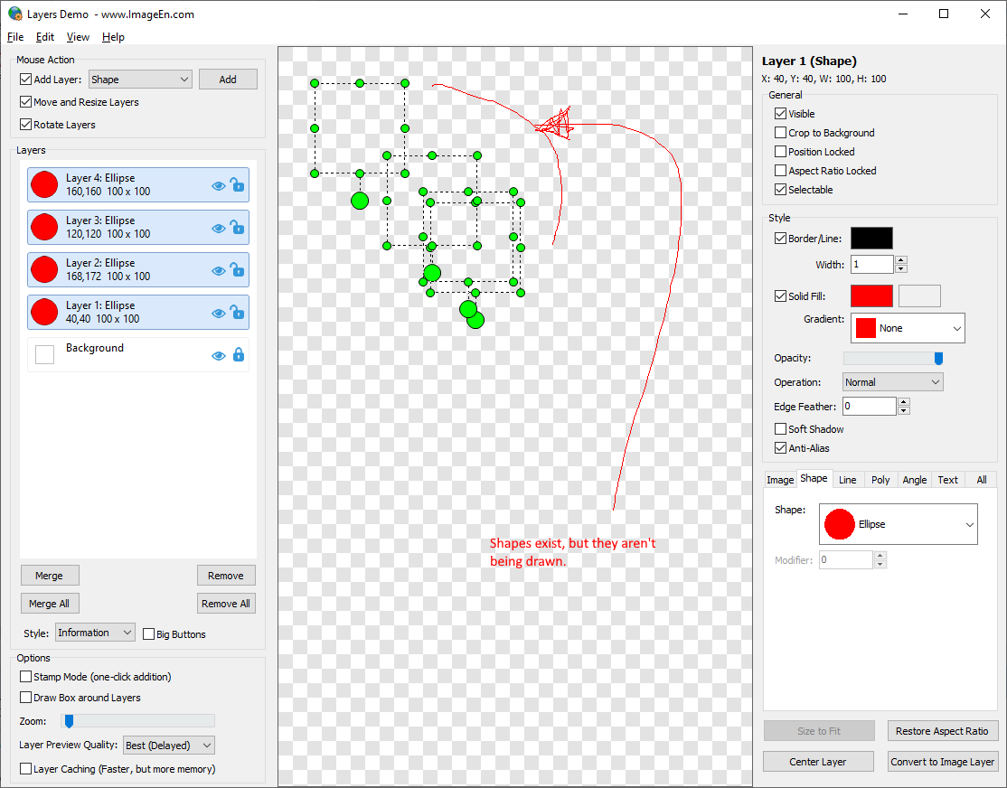
Task: Increase border Width with up arrow
Action: pos(901,260)
